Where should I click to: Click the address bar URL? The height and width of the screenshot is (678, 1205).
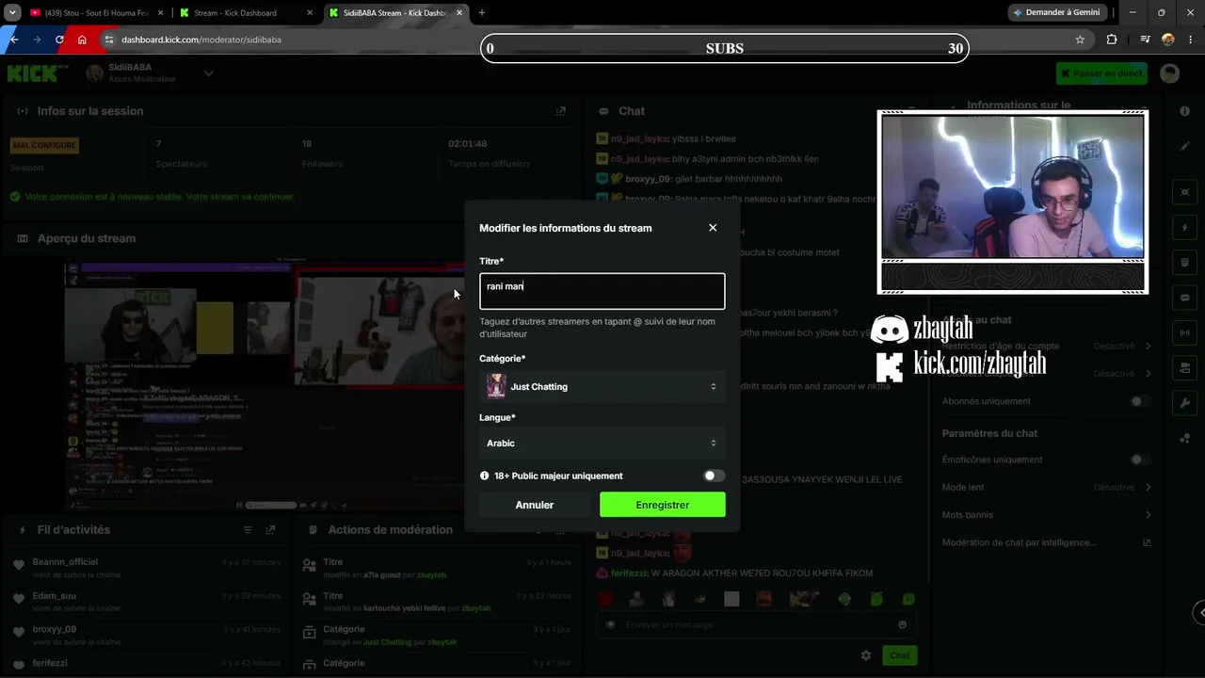201,40
